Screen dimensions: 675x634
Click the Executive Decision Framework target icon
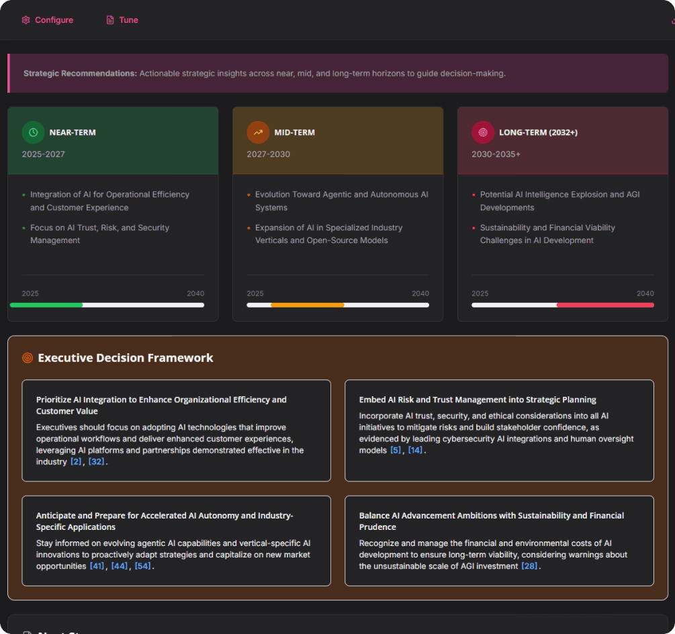point(28,358)
